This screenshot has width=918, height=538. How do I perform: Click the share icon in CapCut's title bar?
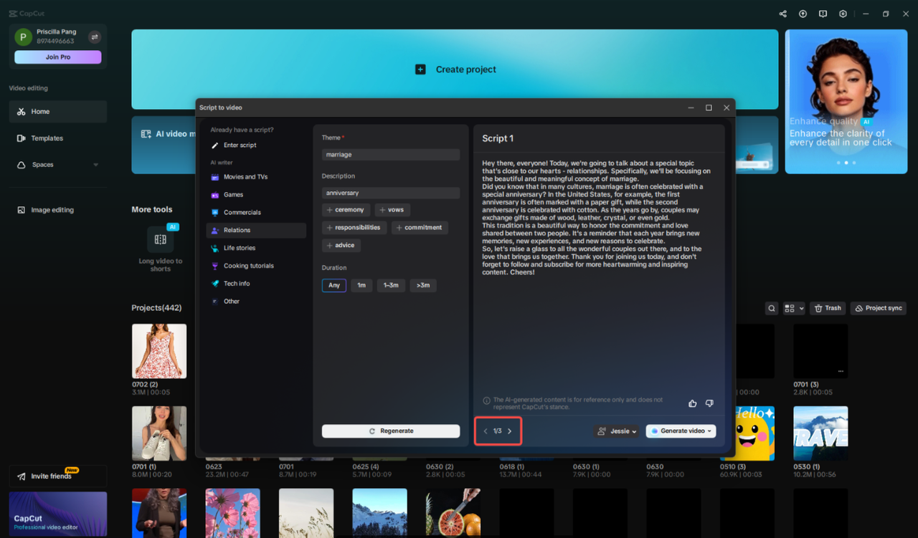[782, 14]
